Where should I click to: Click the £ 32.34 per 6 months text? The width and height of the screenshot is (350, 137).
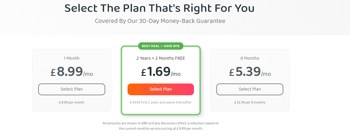coord(249,102)
